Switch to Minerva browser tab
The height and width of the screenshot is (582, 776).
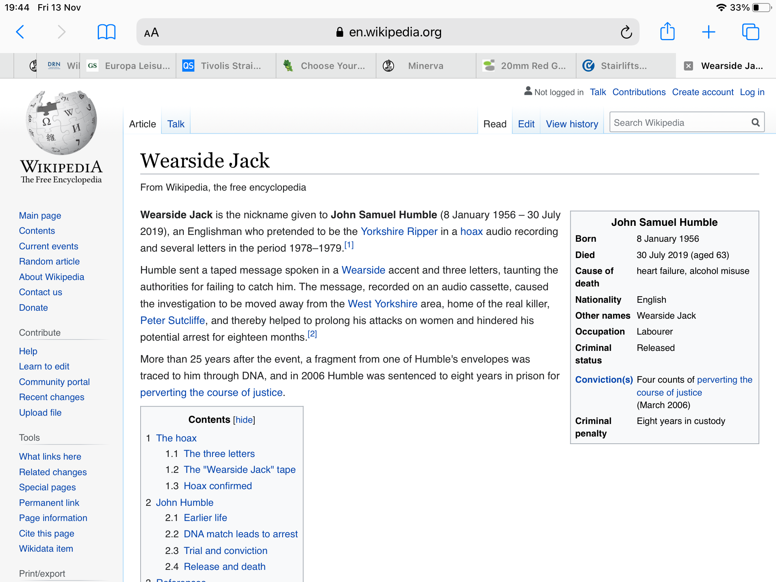(426, 66)
